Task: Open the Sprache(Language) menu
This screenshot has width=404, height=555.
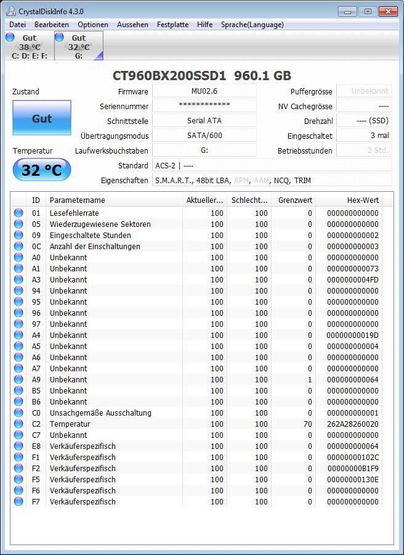Action: pos(252,25)
